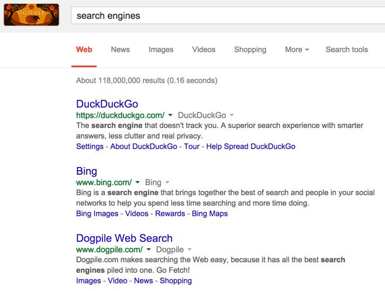The width and height of the screenshot is (385, 291).
Task: Click the About 118,000,000 results text
Action: click(x=147, y=81)
